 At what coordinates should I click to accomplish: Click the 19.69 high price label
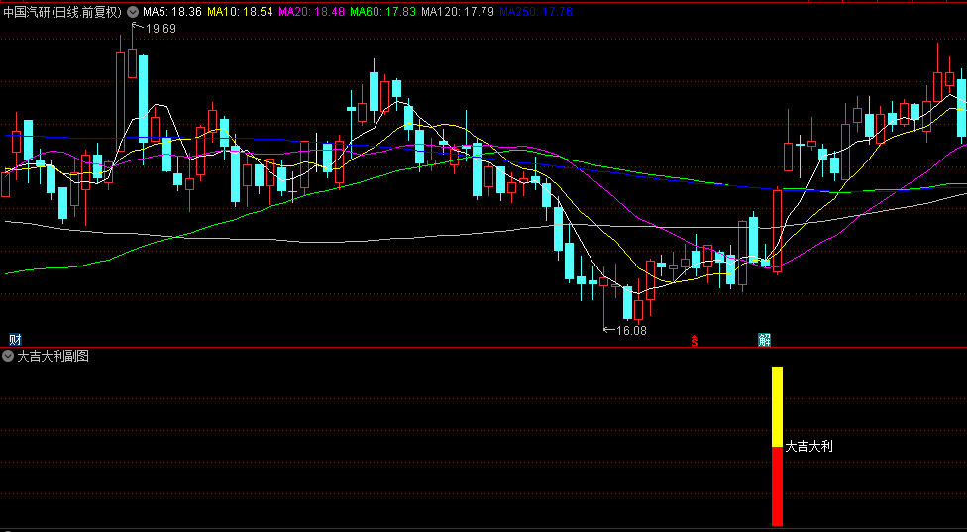click(161, 27)
